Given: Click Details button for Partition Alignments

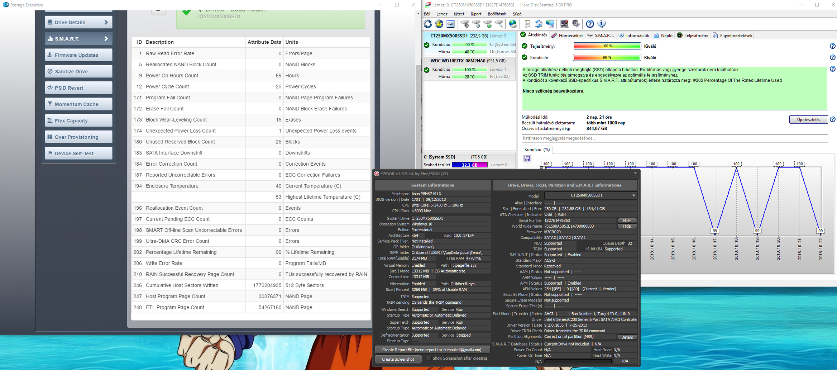Looking at the screenshot, I should 627,337.
